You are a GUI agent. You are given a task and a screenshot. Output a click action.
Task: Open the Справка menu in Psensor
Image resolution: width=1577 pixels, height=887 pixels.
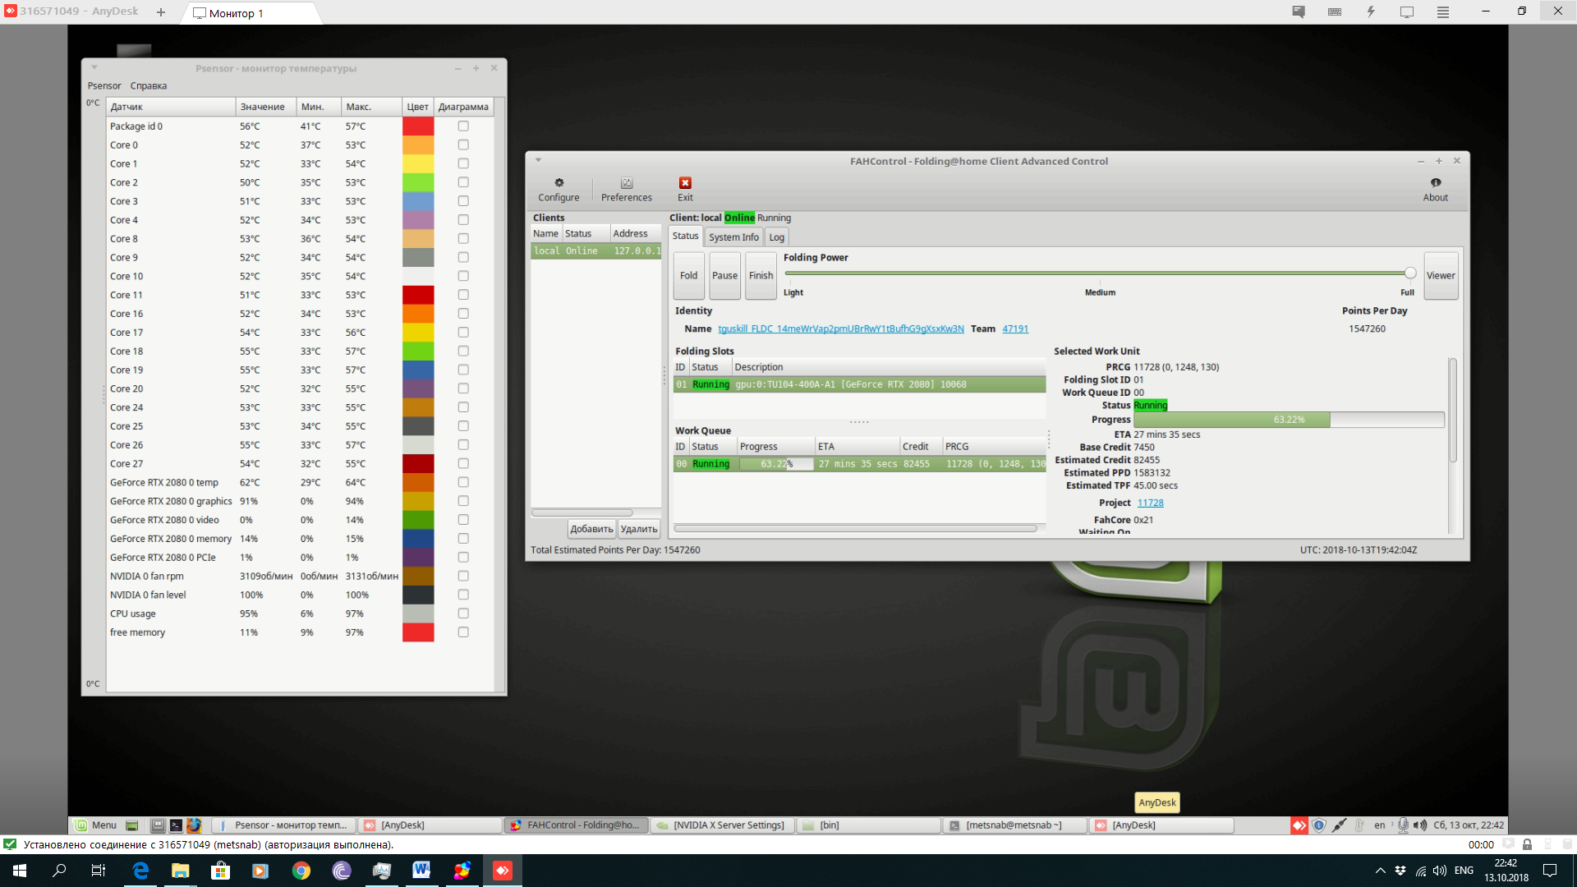click(148, 85)
